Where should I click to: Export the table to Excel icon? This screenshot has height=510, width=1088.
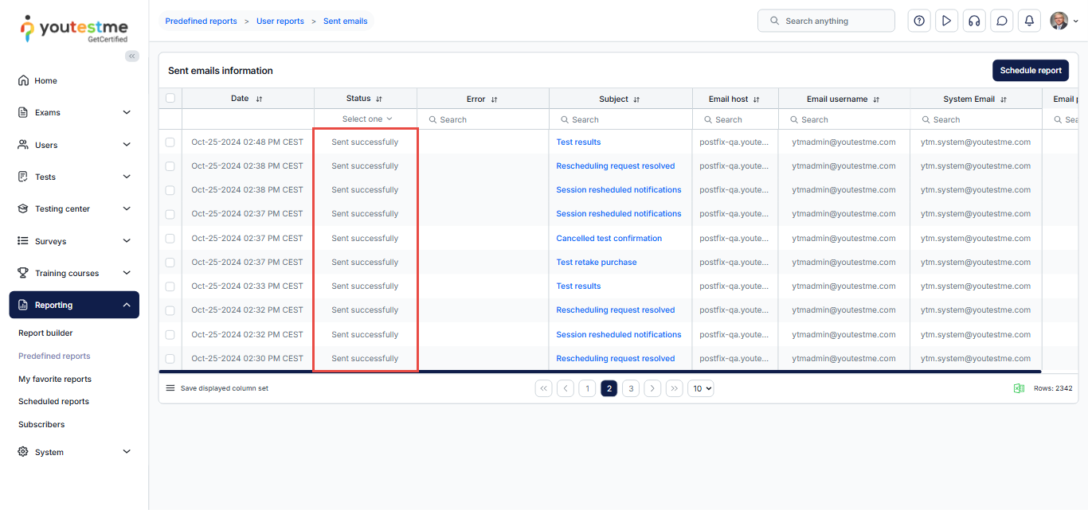click(x=1018, y=388)
